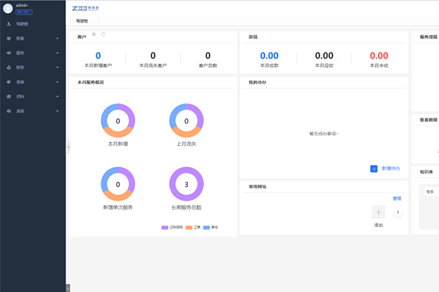Click the right arrow in 常用网站 panel
This screenshot has height=292, width=439.
397,212
